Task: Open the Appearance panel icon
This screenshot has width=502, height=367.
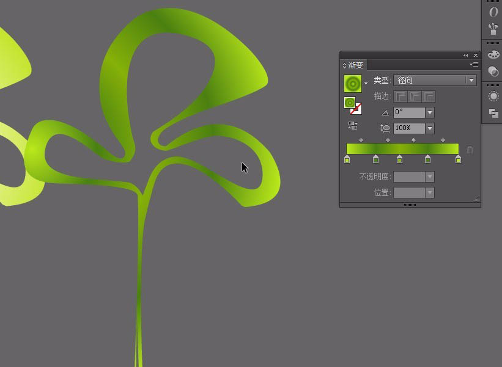Action: coord(493,96)
